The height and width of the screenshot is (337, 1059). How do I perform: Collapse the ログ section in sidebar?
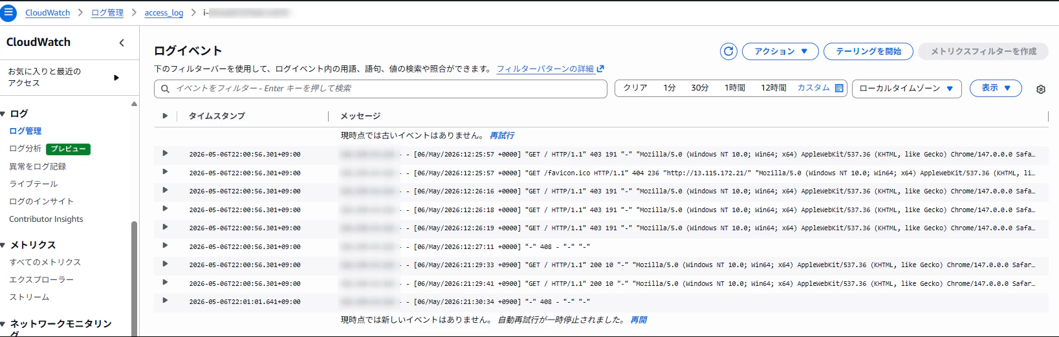click(x=3, y=114)
